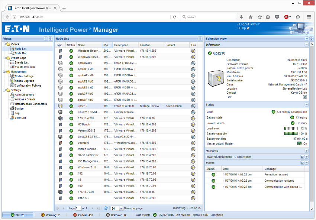Screen dimensions: 316x220
Task: Open Nodes Settings in the tree
Action: pyautogui.click(x=24, y=76)
